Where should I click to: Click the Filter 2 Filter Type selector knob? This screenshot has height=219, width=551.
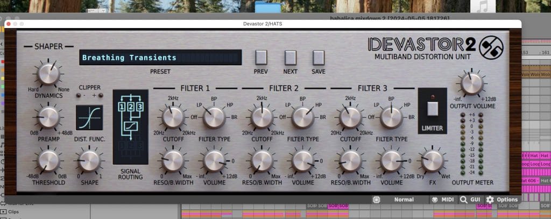(x=303, y=117)
